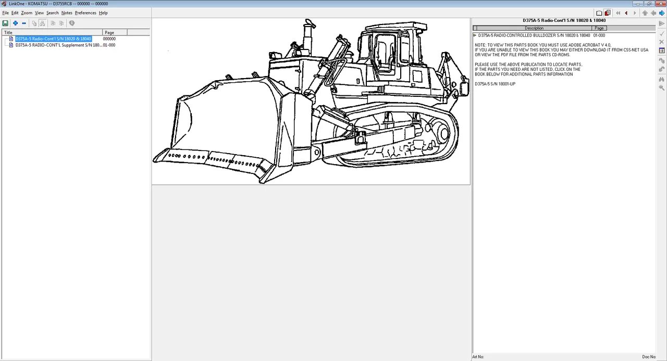Click the green save icon in toolbar
667x361 pixels.
click(5, 23)
